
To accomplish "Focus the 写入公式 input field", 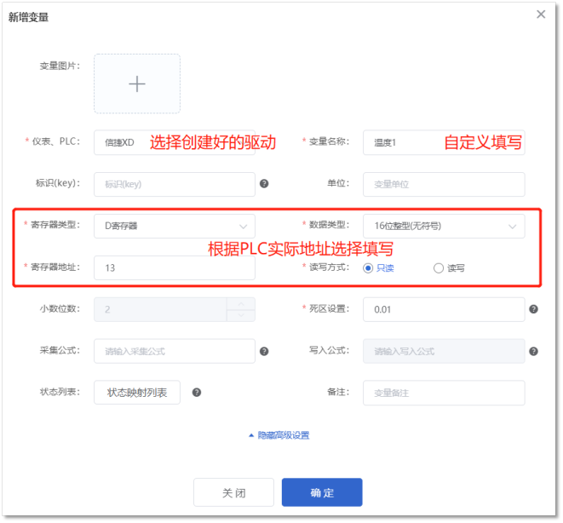I will click(444, 351).
